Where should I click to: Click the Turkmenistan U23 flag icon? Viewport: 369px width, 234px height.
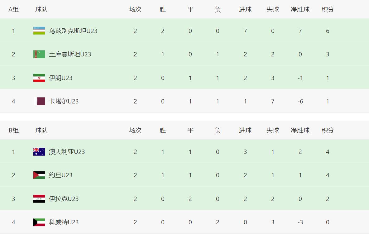39,54
